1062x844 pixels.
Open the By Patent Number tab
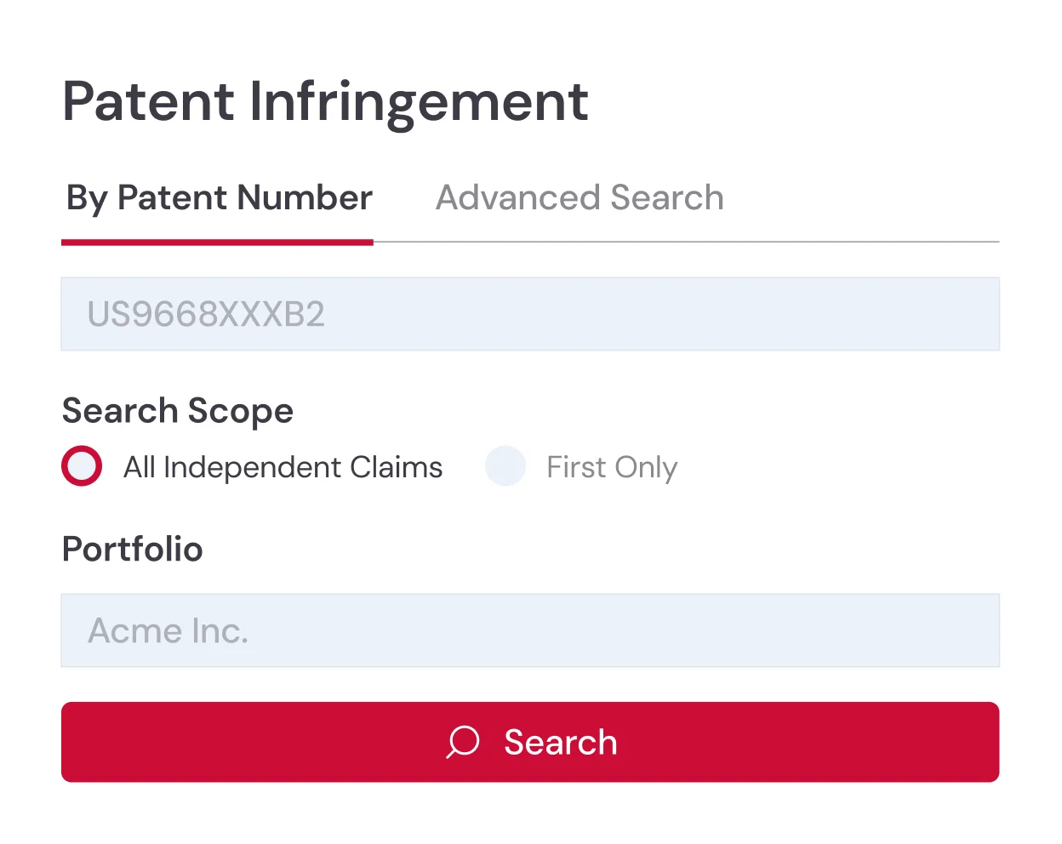220,197
